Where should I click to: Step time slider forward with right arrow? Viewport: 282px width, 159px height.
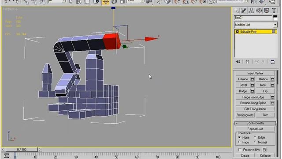click(40, 149)
